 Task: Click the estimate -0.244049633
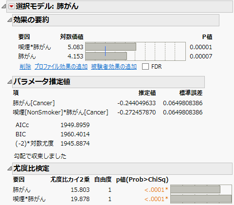coord(137,103)
